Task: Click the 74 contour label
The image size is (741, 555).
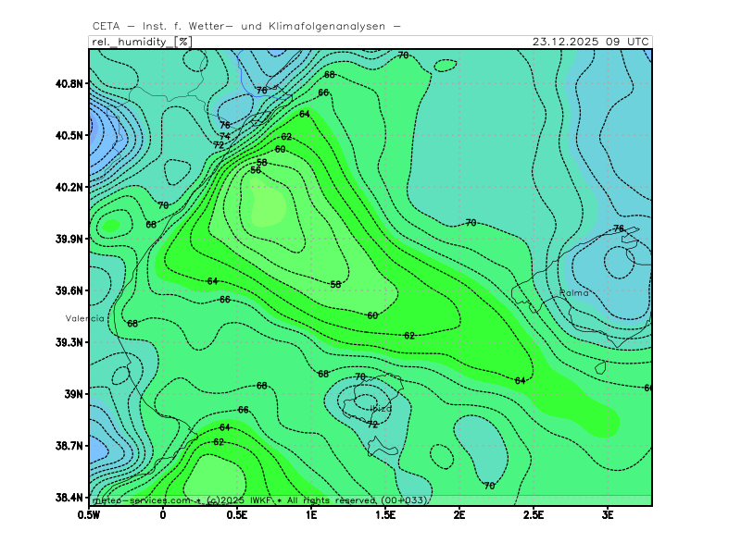Action: click(225, 136)
